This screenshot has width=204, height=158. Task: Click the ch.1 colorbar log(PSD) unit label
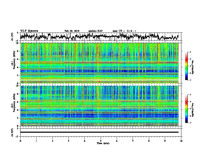193,67
